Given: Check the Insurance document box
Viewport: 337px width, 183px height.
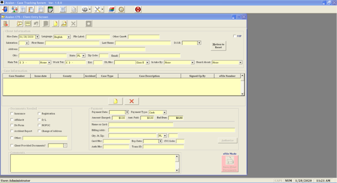Looking at the screenshot, I should coord(12,113).
